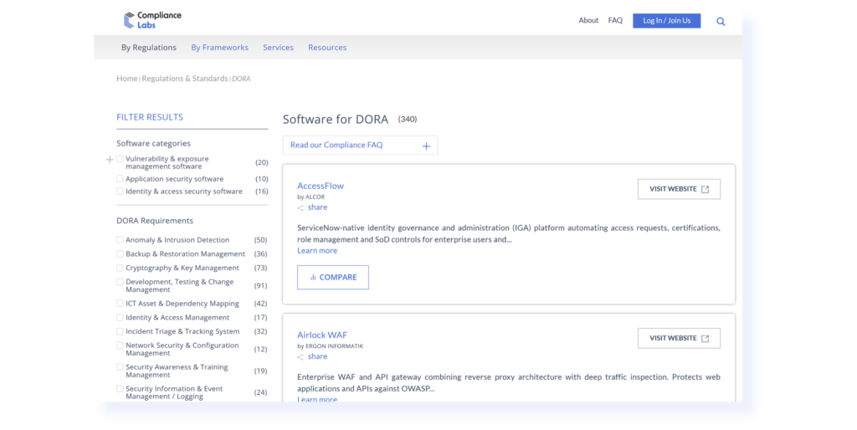Screen dimensions: 857x430
Task: Tick Development, Testing & Change Management
Action: click(x=120, y=282)
